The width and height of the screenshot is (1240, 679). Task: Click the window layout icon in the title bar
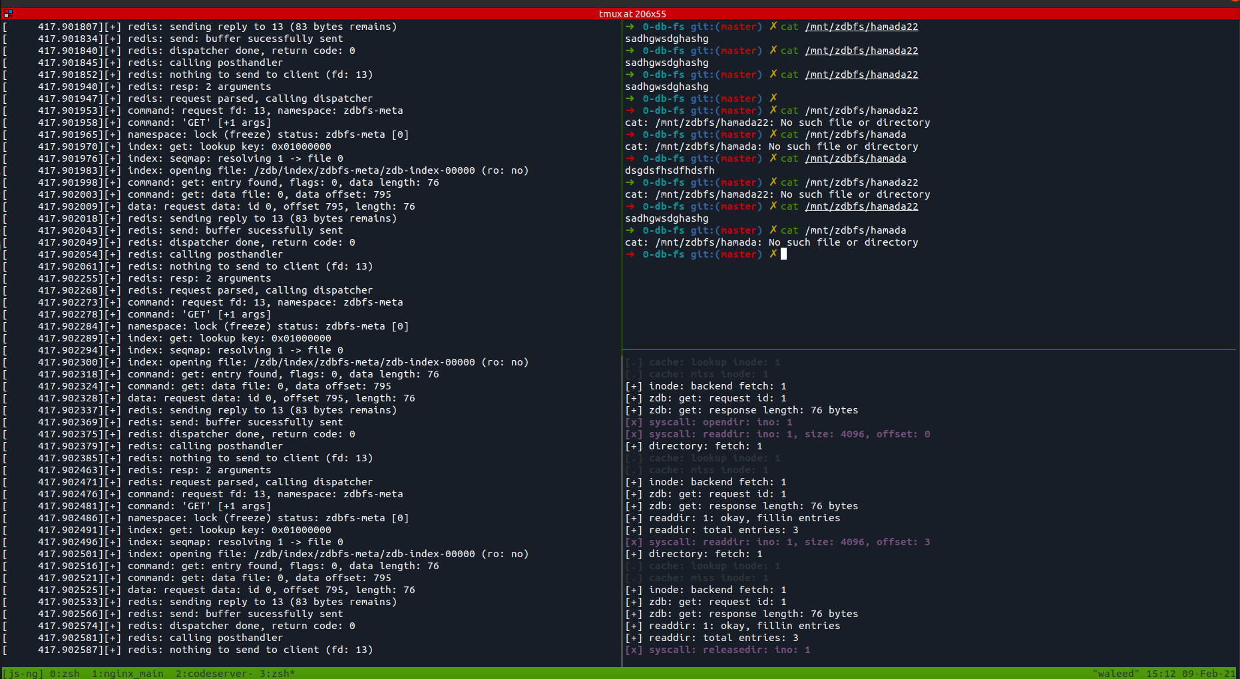(x=7, y=13)
